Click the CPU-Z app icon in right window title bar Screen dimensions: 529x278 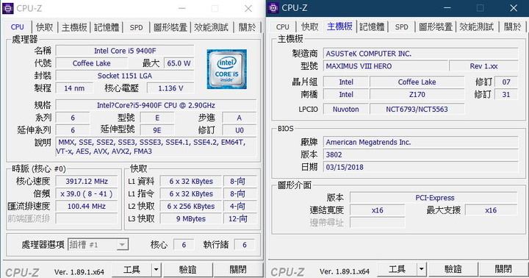(x=273, y=8)
